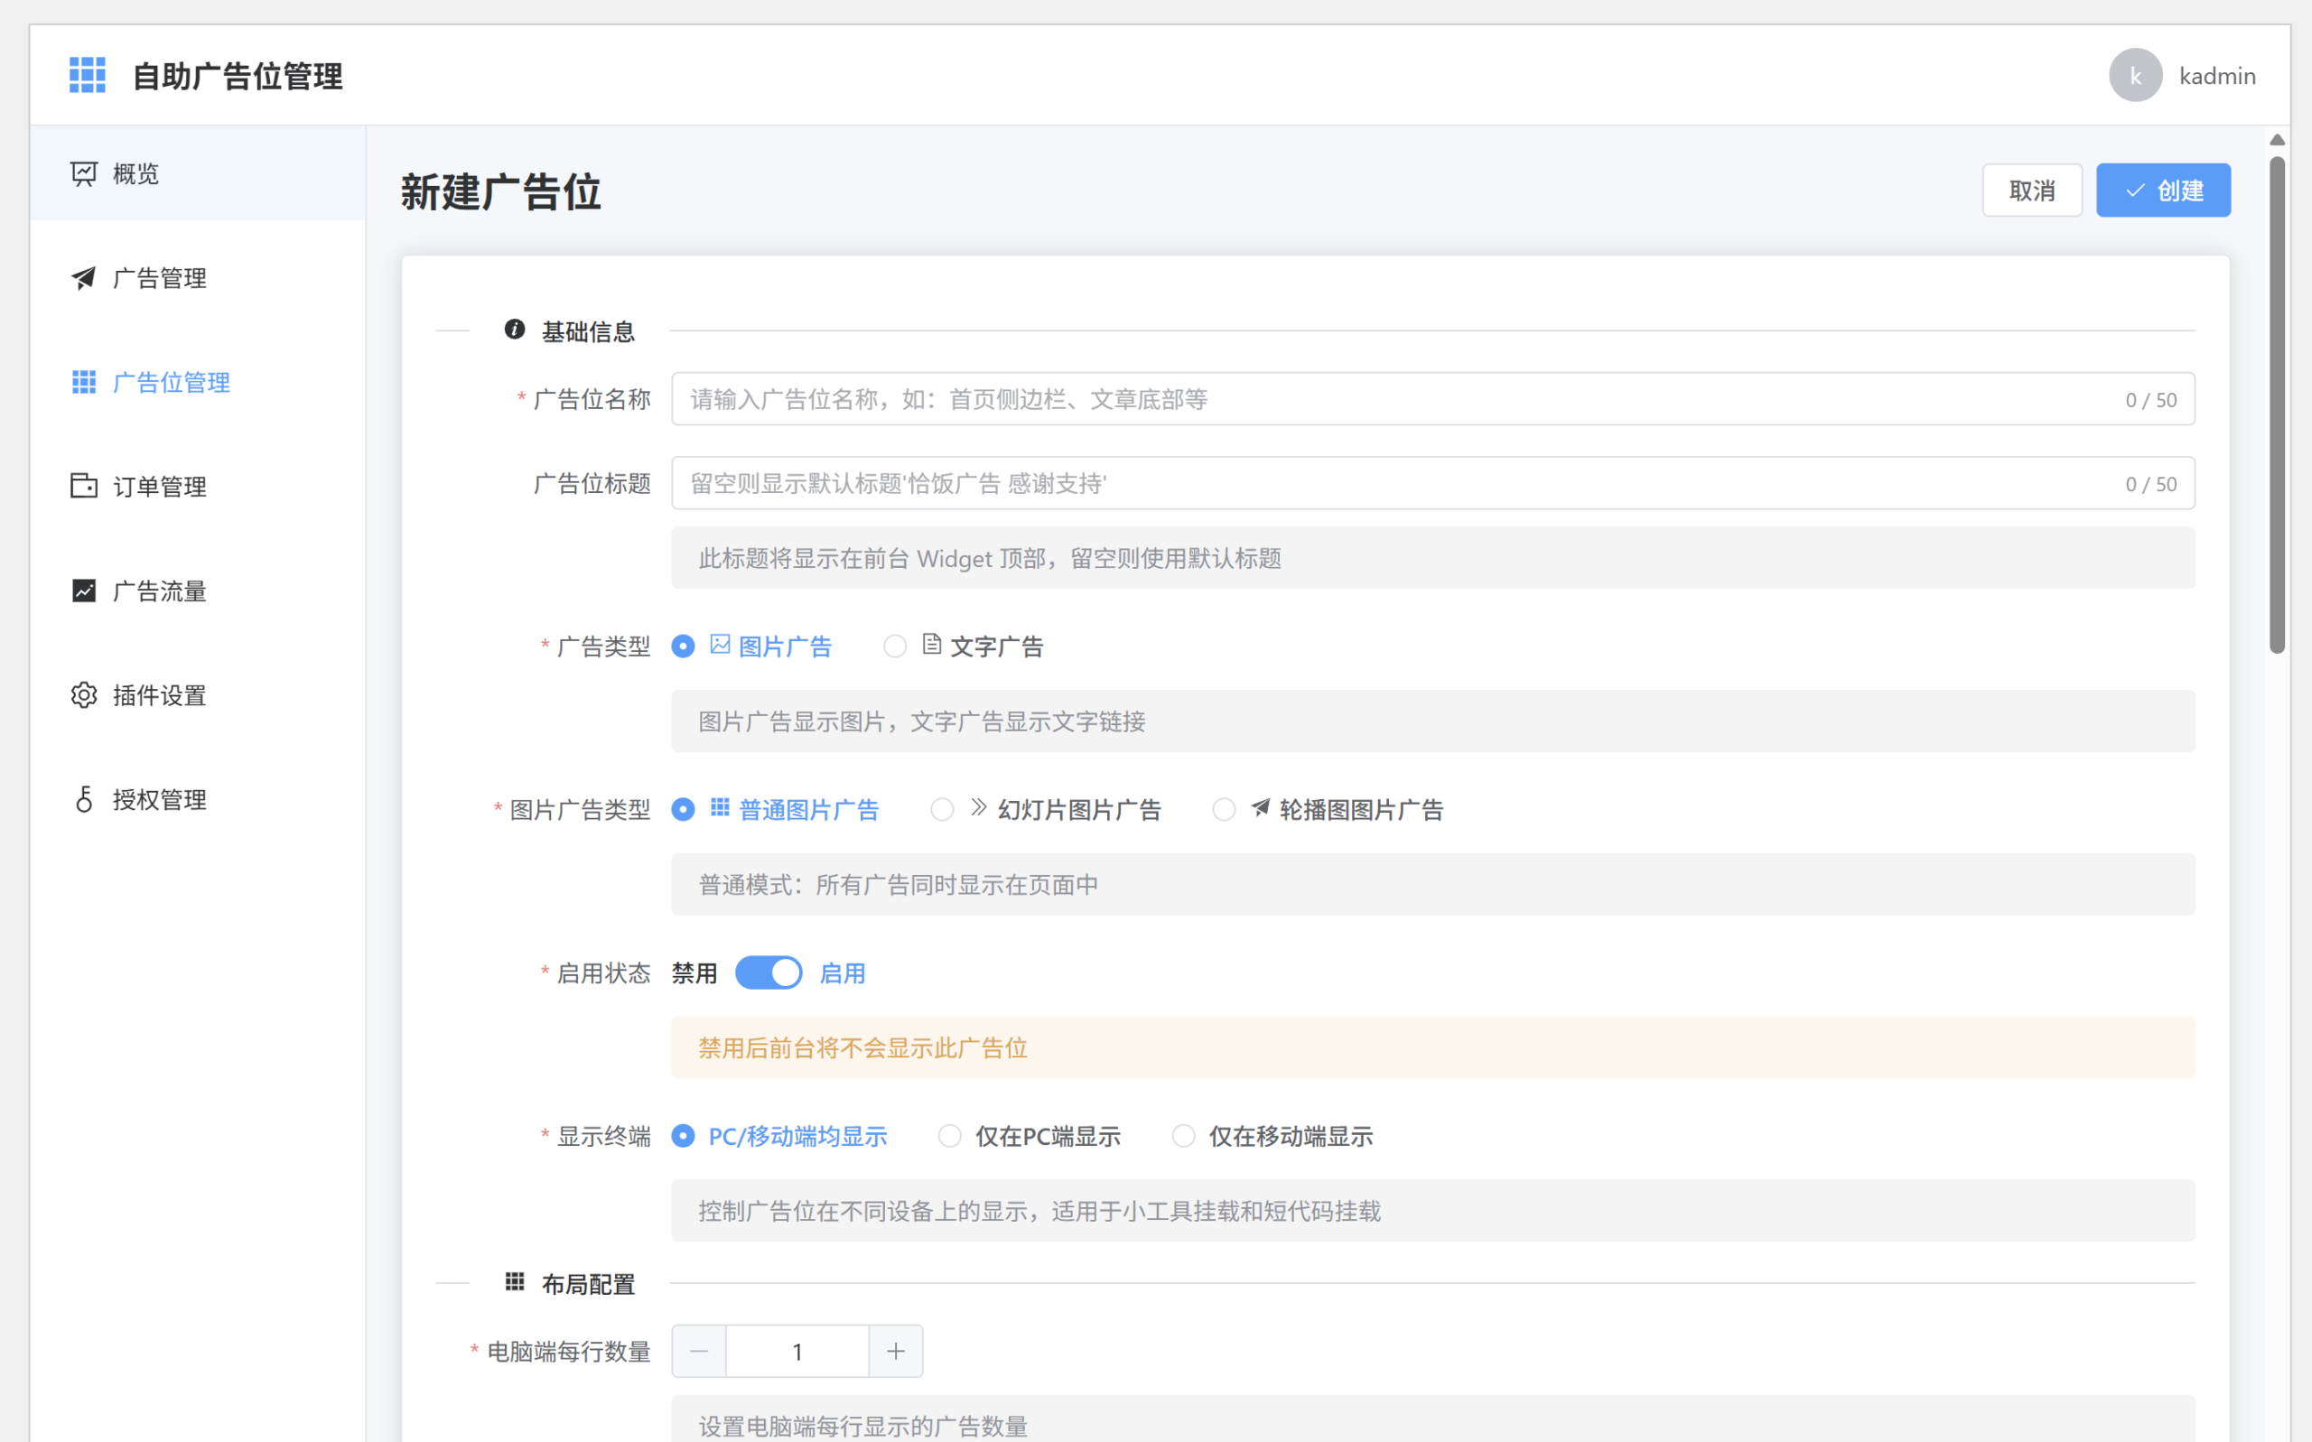Click the plane icon beside 轮播图图片广告
Screen dimensions: 2312x1442
click(1261, 808)
